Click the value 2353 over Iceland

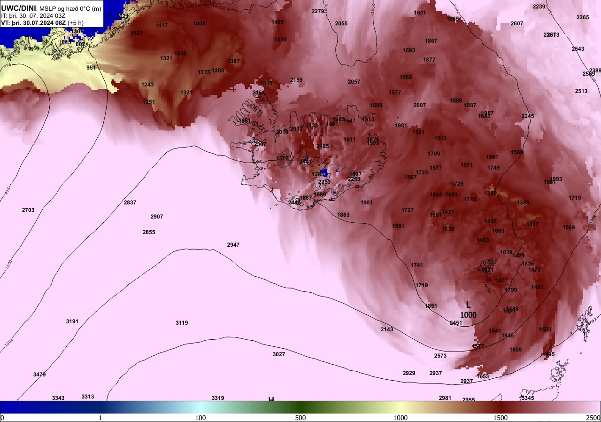click(324, 182)
